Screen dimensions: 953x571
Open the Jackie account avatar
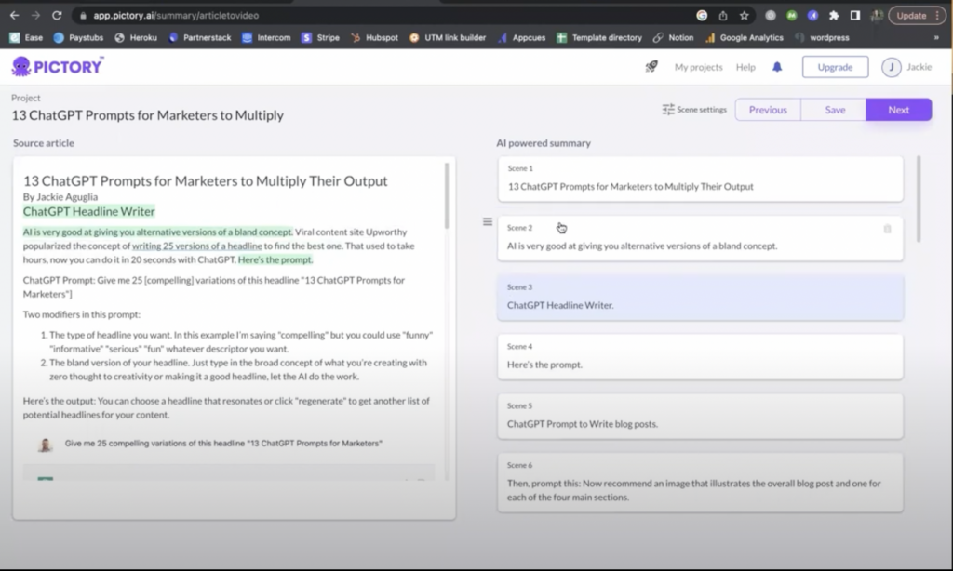(892, 67)
